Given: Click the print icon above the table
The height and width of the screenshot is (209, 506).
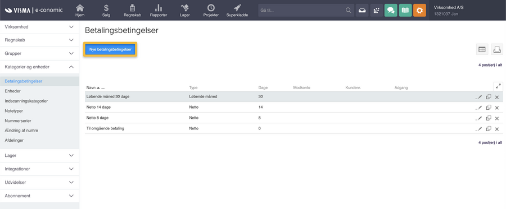Looking at the screenshot, I should [497, 49].
